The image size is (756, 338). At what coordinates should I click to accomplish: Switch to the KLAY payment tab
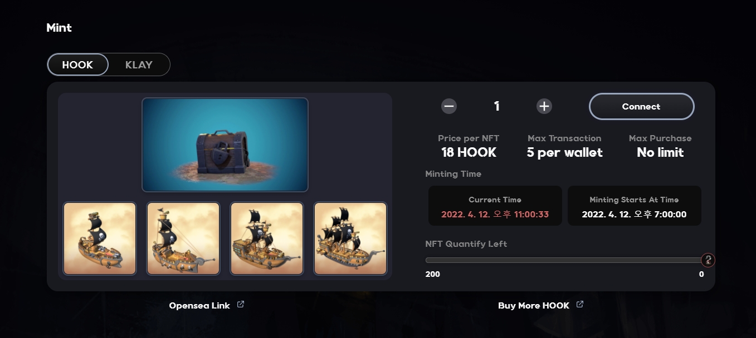point(139,64)
